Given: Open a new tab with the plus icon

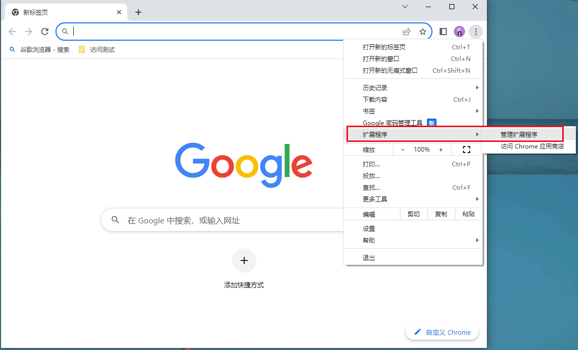Looking at the screenshot, I should coord(138,12).
